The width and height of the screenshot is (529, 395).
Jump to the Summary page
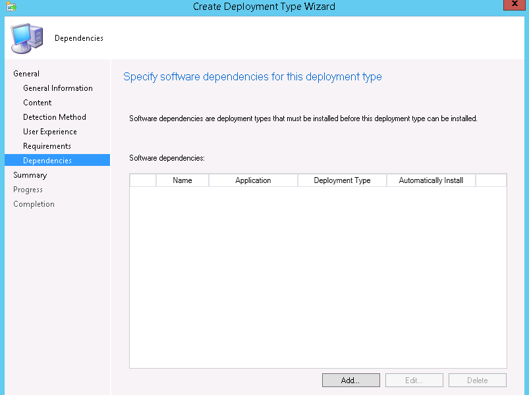(x=30, y=175)
